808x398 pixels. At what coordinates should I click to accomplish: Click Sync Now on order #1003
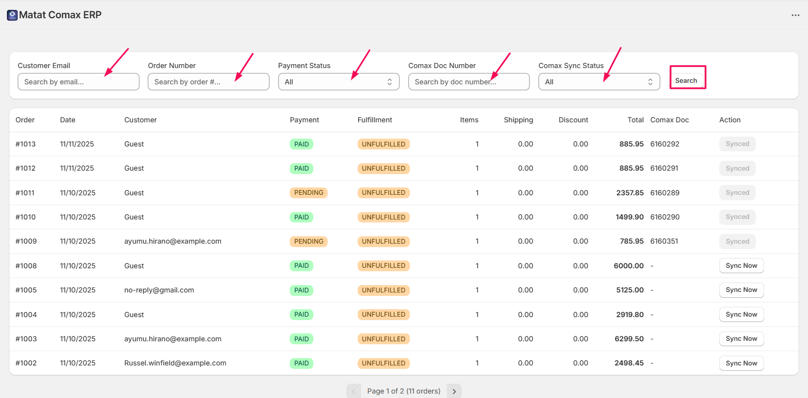point(741,339)
